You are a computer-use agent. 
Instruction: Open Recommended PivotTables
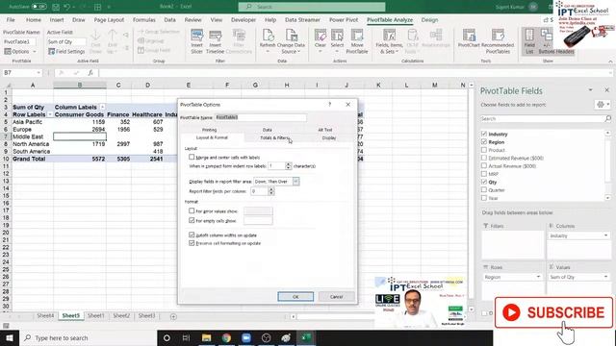pos(498,40)
